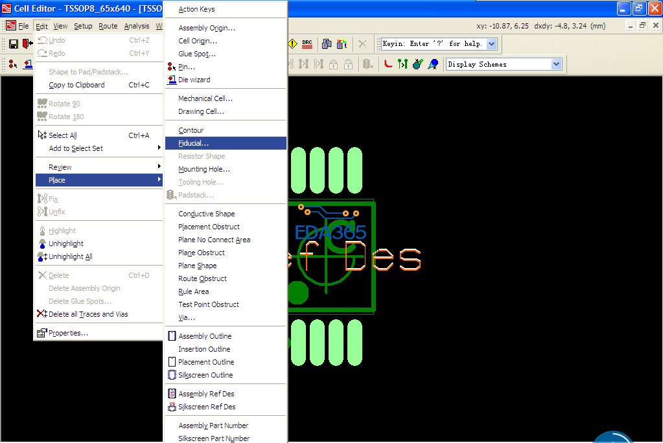Select Via... in Place submenu
The height and width of the screenshot is (443, 663).
(226, 317)
